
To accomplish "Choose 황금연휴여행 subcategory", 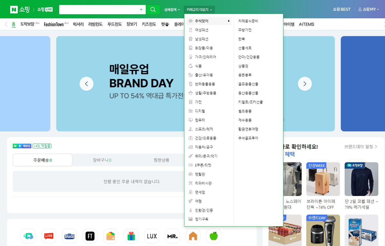I will (248, 129).
